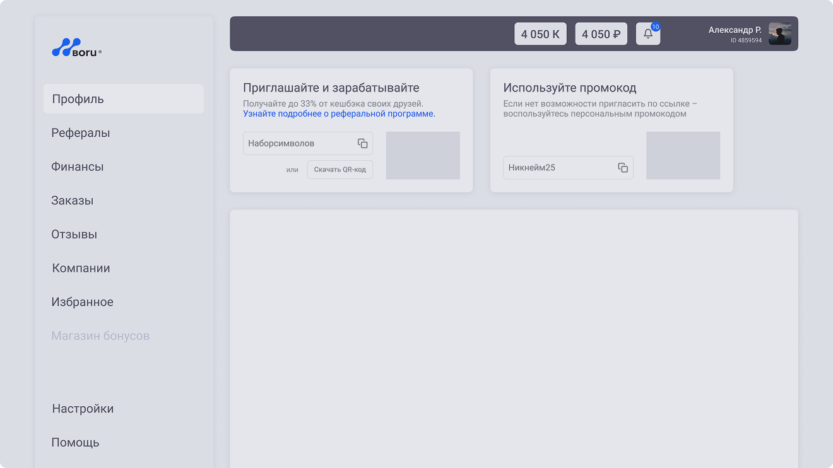The height and width of the screenshot is (468, 833).
Task: Follow the referral program details link
Action: click(x=339, y=114)
